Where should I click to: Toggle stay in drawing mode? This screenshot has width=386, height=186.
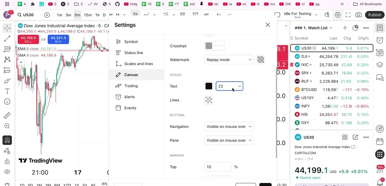[7, 151]
